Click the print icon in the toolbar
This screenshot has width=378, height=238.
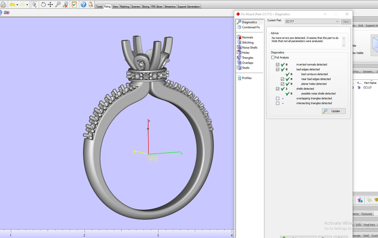(3, 5)
